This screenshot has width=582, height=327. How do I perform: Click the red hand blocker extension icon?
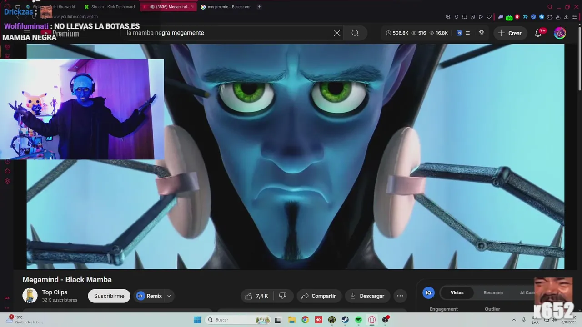pyautogui.click(x=517, y=17)
